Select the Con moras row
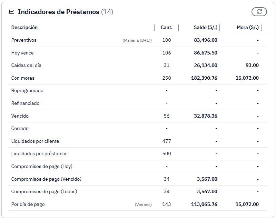 (23, 78)
